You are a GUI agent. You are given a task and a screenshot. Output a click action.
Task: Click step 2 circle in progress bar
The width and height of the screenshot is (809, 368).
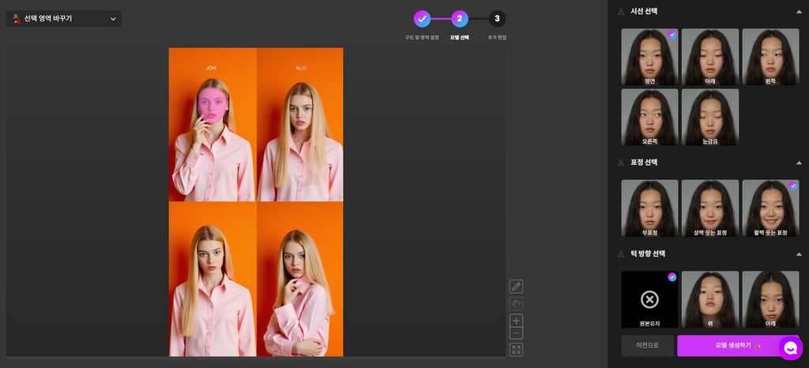coord(460,19)
